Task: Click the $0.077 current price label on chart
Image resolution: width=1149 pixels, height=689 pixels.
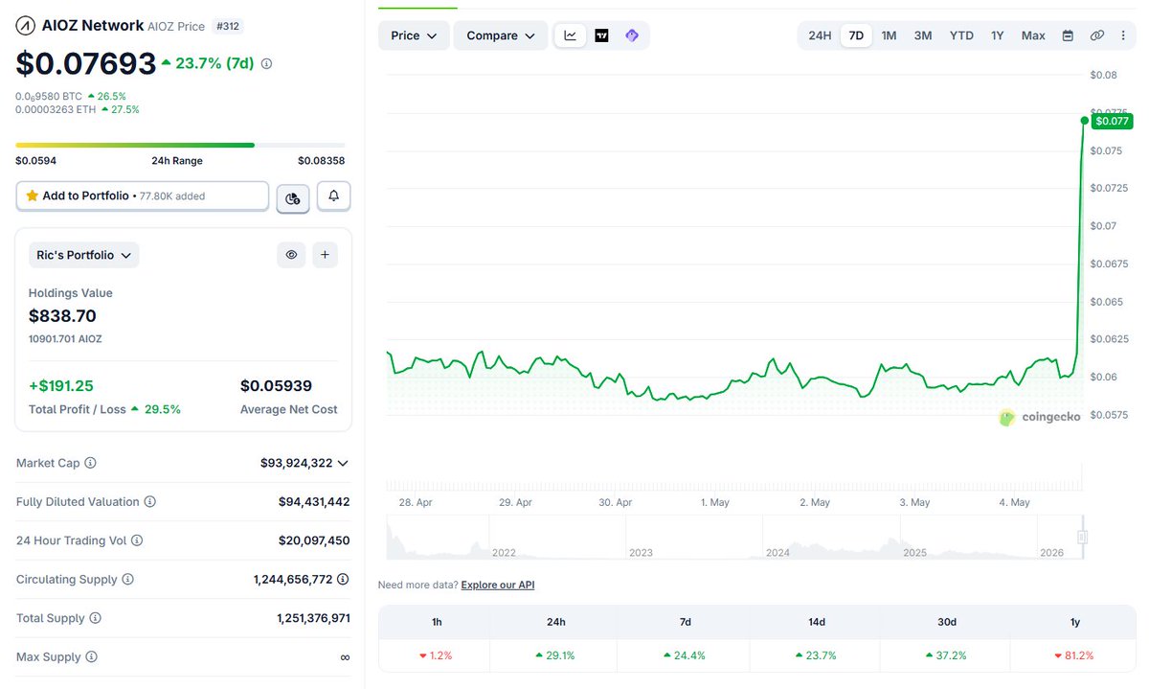Action: pyautogui.click(x=1112, y=121)
